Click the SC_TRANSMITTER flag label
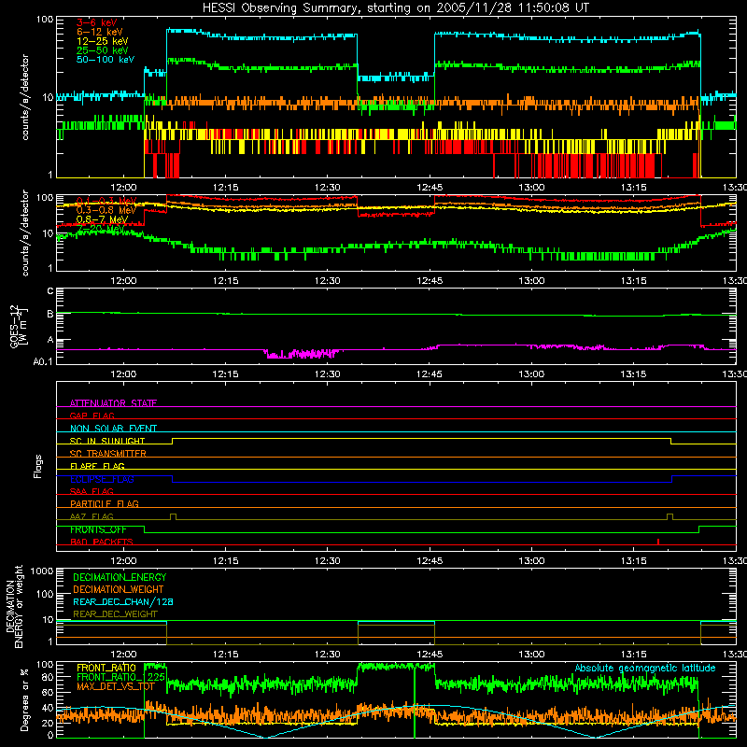The height and width of the screenshot is (747, 747). [108, 453]
